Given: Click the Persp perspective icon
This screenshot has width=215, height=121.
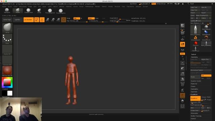Looking at the screenshot, I should click(x=182, y=33).
